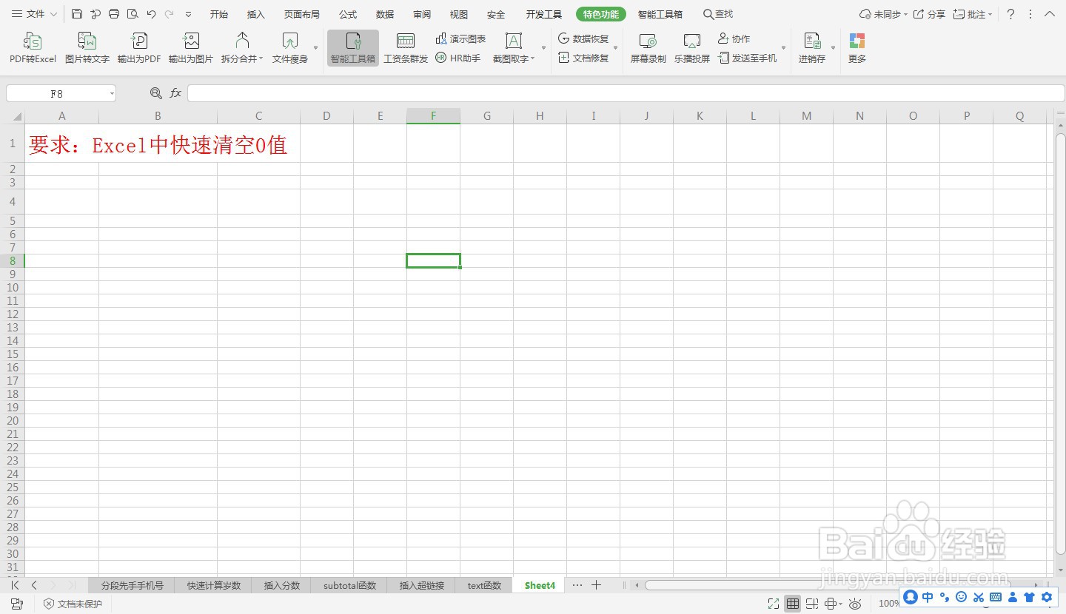Viewport: 1066px width, 614px height.
Task: Open the subtotal函数 sheet tab
Action: 350,585
